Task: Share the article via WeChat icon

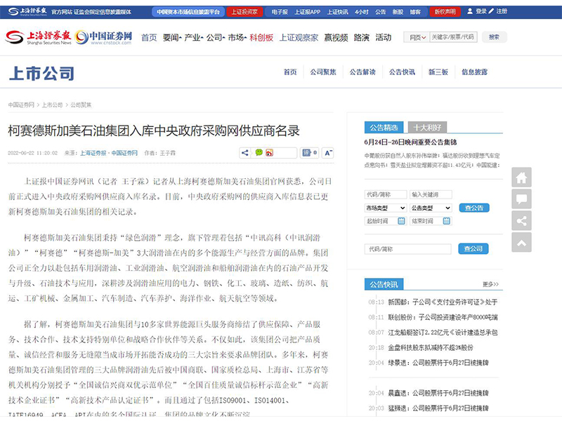Action: tap(259, 152)
